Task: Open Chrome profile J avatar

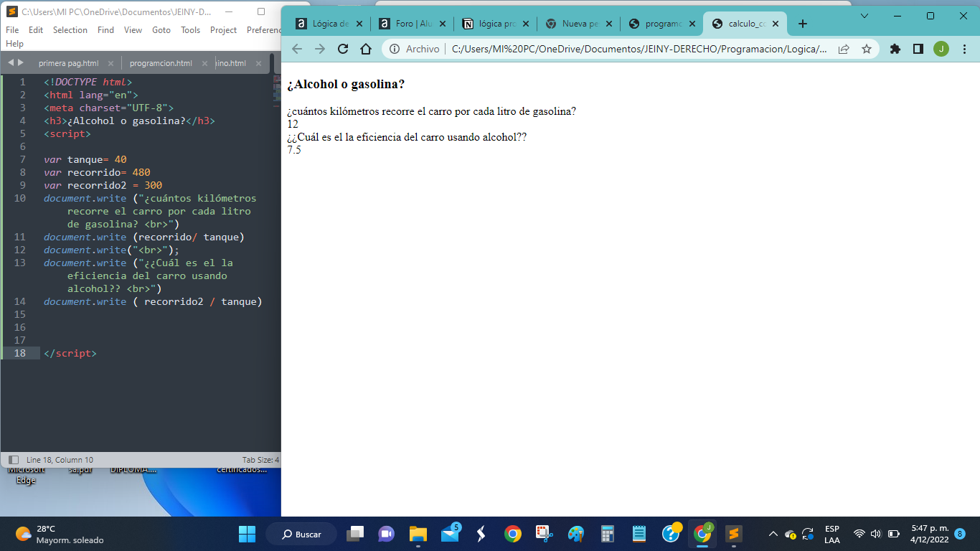Action: 941,49
